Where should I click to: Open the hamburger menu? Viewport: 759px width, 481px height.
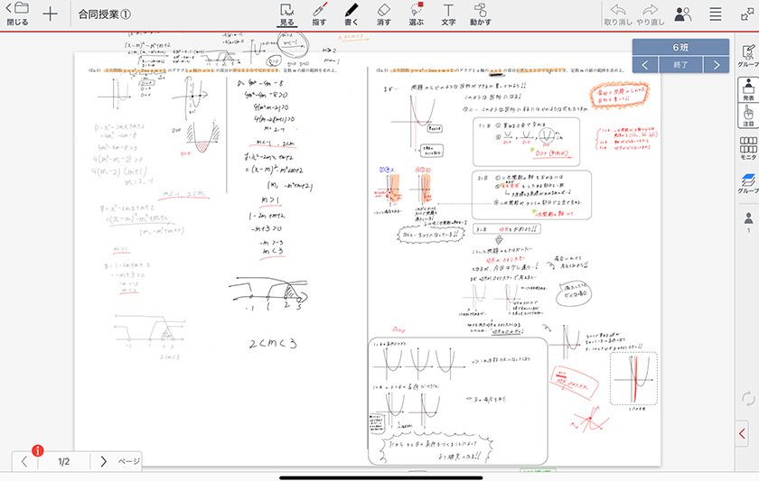[716, 14]
